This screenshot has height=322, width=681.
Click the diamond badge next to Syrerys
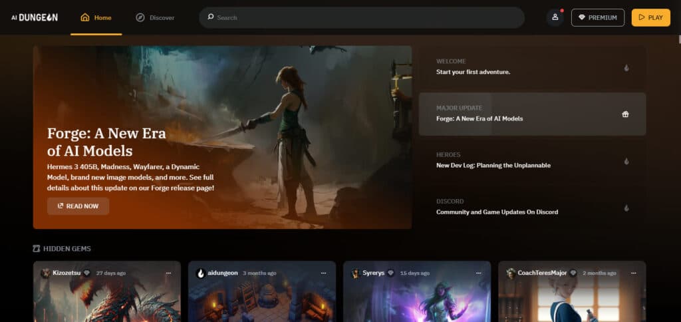coord(391,273)
